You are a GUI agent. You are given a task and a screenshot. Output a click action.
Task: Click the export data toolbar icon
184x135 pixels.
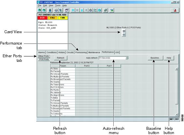(61, 10)
